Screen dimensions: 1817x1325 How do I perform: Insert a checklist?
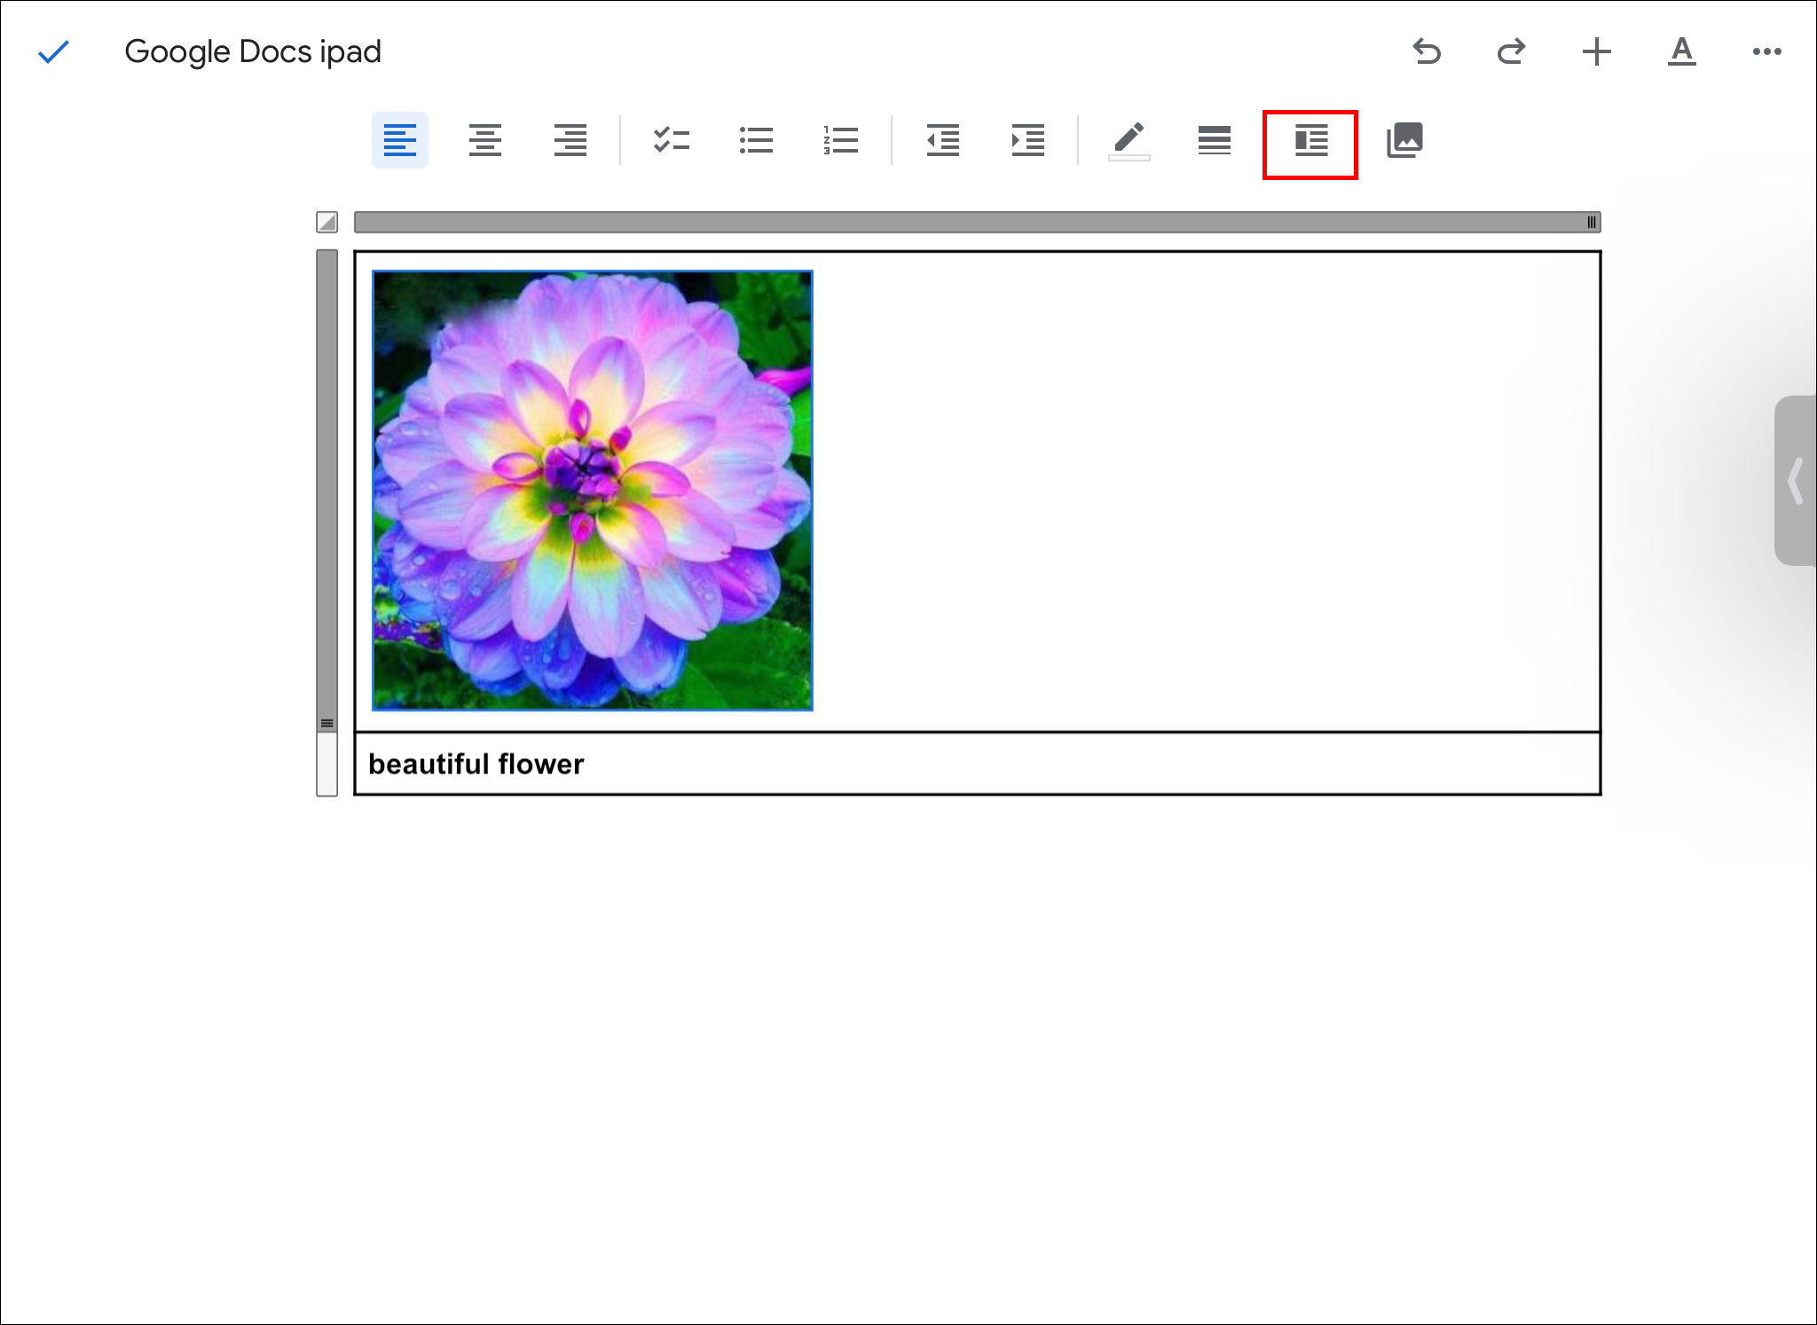[x=671, y=140]
